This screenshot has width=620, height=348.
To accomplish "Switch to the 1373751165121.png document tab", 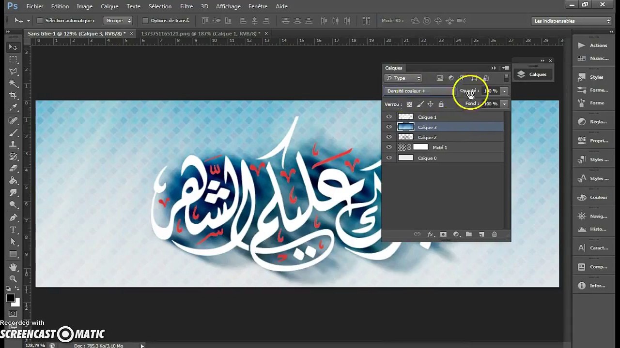I will [x=201, y=33].
